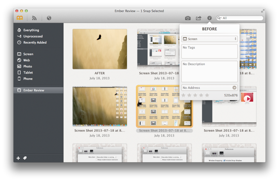Select the AFTER snap thumbnail

100,49
